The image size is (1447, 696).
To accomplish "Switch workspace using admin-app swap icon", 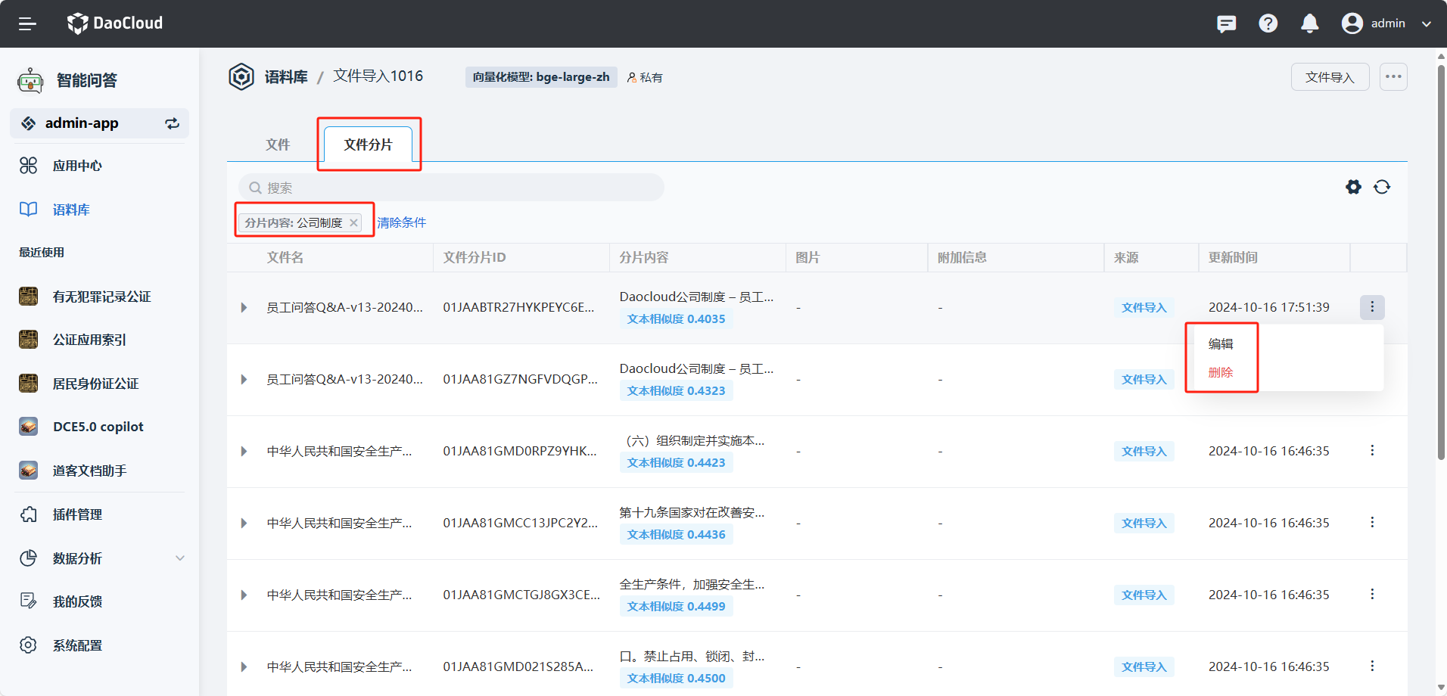I will click(172, 123).
